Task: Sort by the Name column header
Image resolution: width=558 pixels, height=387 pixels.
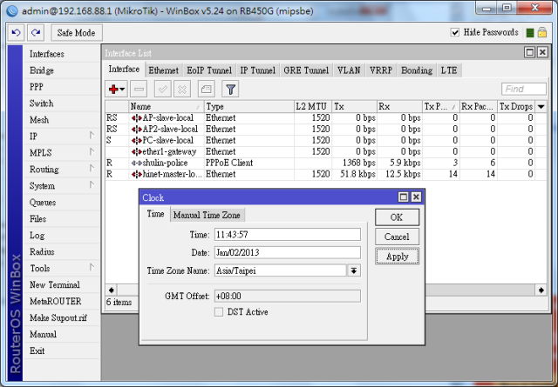Action: pos(167,106)
